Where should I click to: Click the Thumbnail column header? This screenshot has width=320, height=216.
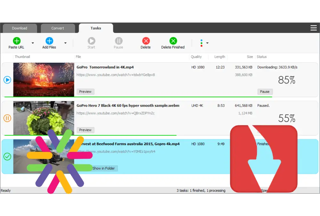22,57
